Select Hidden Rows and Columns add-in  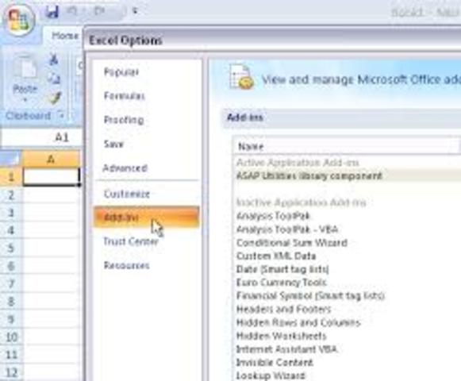coord(298,322)
